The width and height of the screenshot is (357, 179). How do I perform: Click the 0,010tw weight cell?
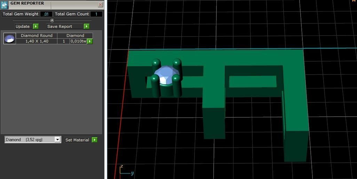tap(79, 41)
